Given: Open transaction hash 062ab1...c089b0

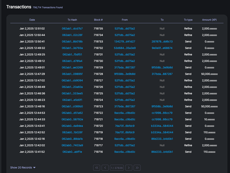Looking at the screenshot, I should click(72, 106).
